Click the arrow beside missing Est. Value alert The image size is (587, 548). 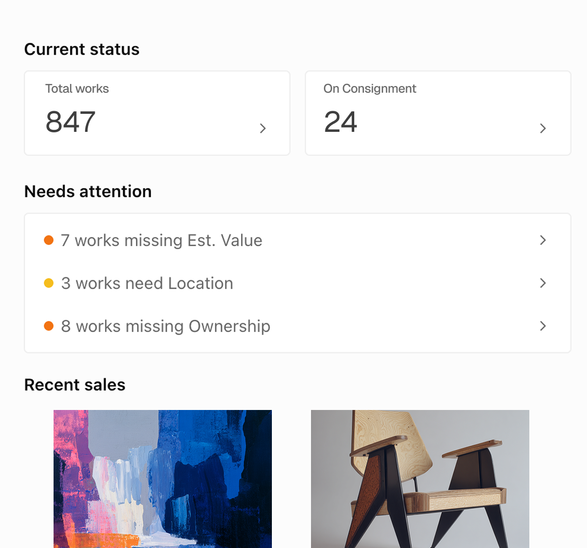(x=543, y=240)
